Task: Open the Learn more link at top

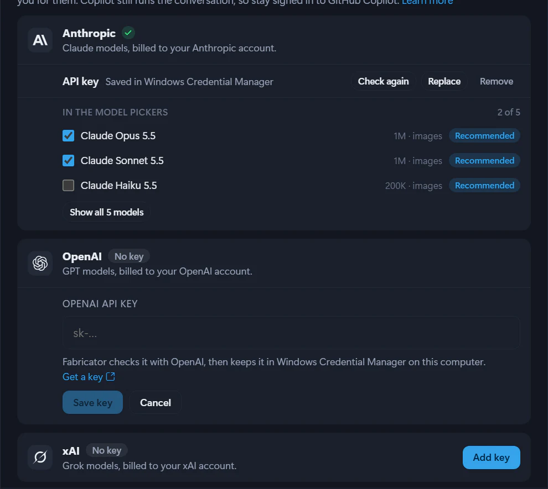Action: click(x=427, y=2)
